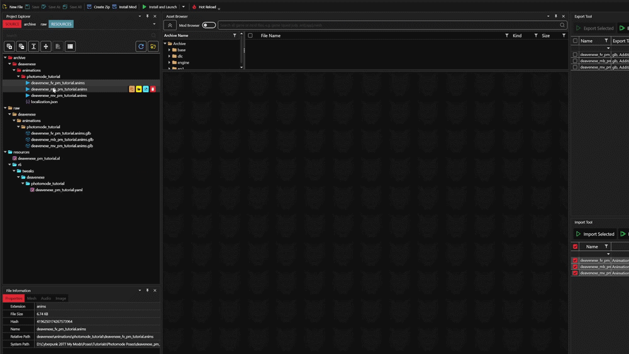This screenshot has width=629, height=354.
Task: Click the yellow open-folder icon on the hovered file
Action: click(138, 89)
